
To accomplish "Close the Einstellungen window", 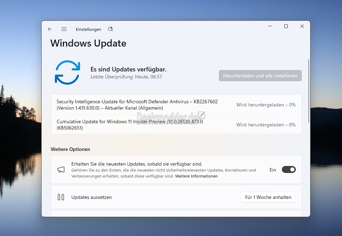I will [302, 26].
